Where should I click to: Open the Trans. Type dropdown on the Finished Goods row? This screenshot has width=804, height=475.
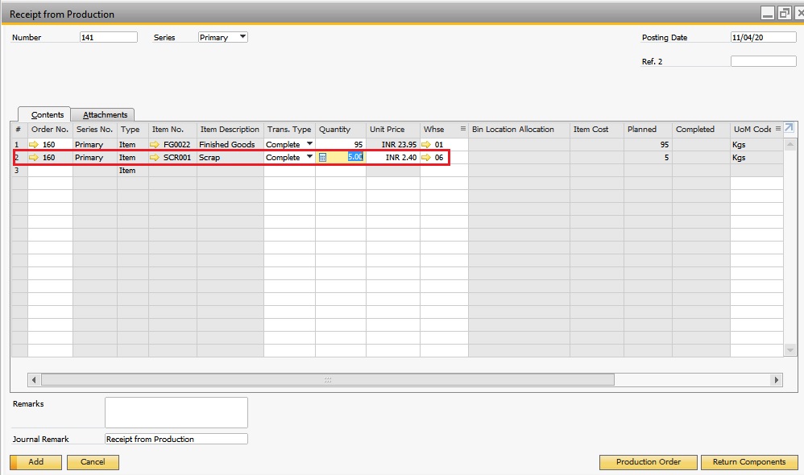(x=310, y=144)
